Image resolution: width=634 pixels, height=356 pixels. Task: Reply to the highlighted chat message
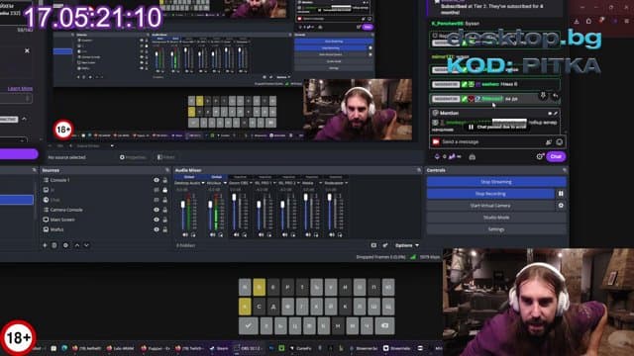[555, 96]
